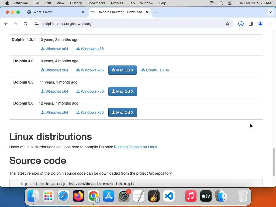Download Dolphin 4.0 Ubuntu 13.04
This screenshot has height=207, width=276.
pos(155,70)
